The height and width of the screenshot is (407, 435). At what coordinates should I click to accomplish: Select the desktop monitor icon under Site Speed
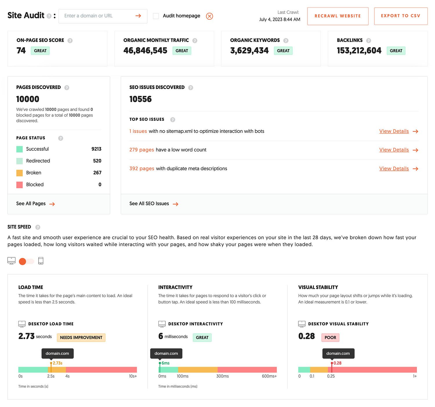coord(11,261)
